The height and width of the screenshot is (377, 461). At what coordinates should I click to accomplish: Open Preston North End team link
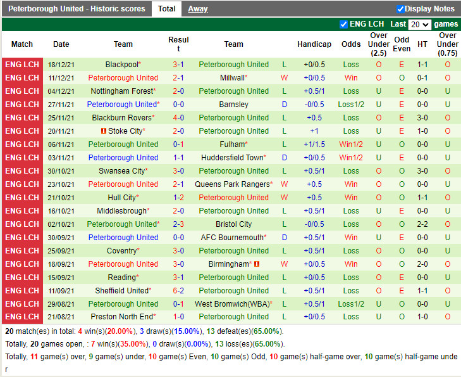point(121,317)
